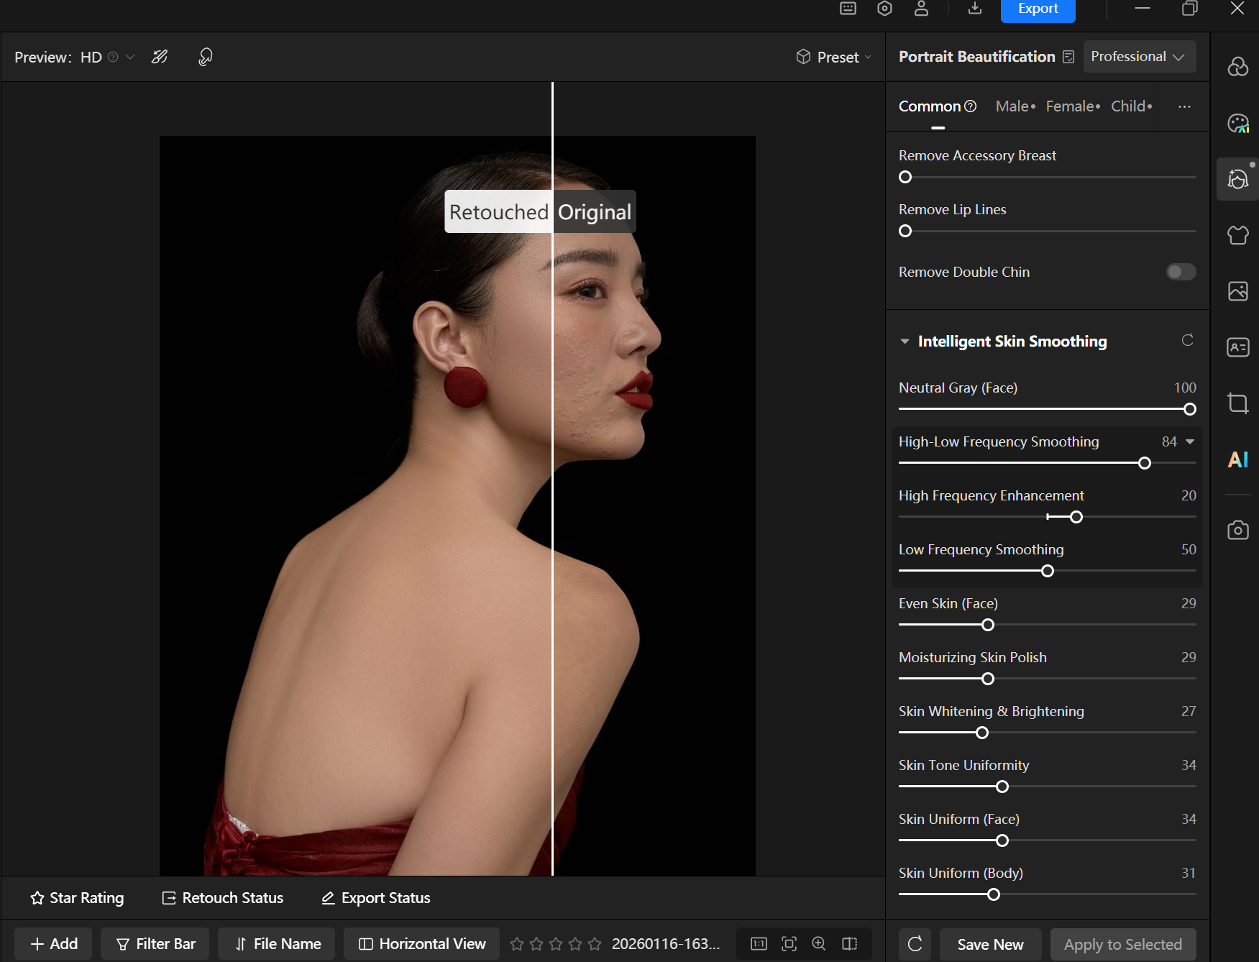Click the Export button

pos(1037,9)
